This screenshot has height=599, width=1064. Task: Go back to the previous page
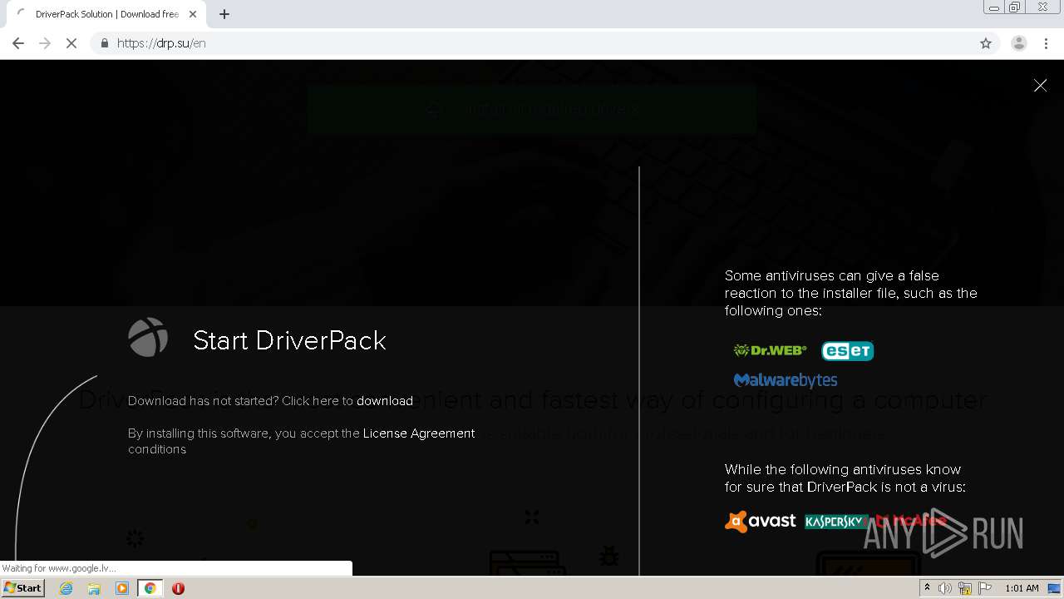(x=18, y=43)
